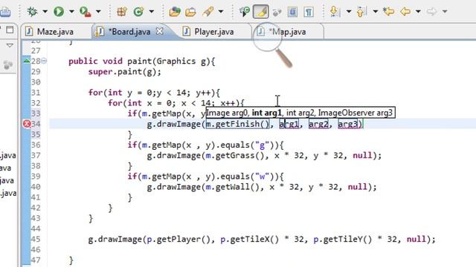Click 'p.getPlayer()' on line 45

click(178, 240)
